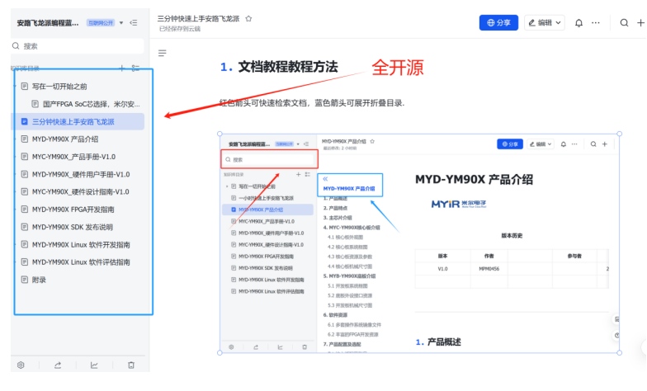Viewport: 647px width, 391px height.
Task: Expand the knowledge base name dropdown arrow
Action: 121,23
